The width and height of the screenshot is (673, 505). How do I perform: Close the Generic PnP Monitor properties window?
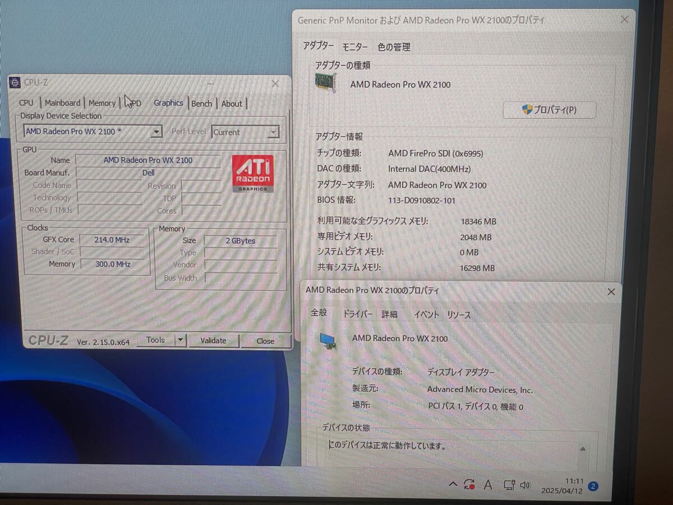624,20
